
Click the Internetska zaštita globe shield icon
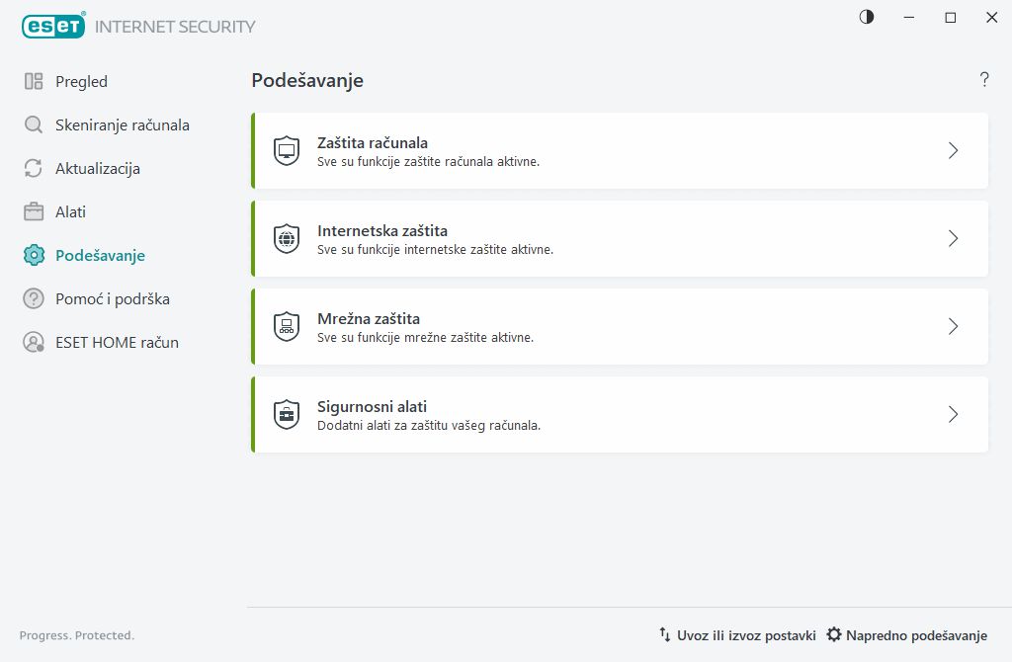point(287,239)
